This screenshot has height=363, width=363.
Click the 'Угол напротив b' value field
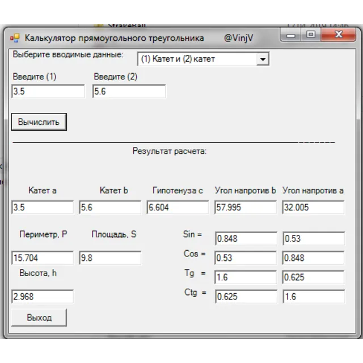tap(246, 207)
